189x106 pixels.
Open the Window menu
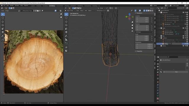17,6
